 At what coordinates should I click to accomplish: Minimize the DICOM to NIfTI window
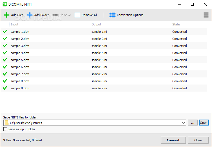(180, 4)
